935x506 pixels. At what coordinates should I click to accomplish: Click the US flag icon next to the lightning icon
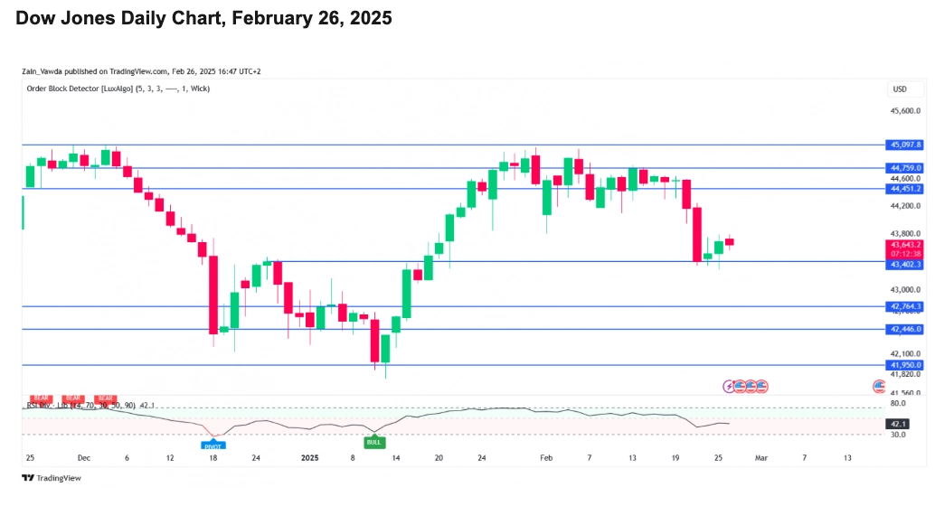(x=741, y=386)
